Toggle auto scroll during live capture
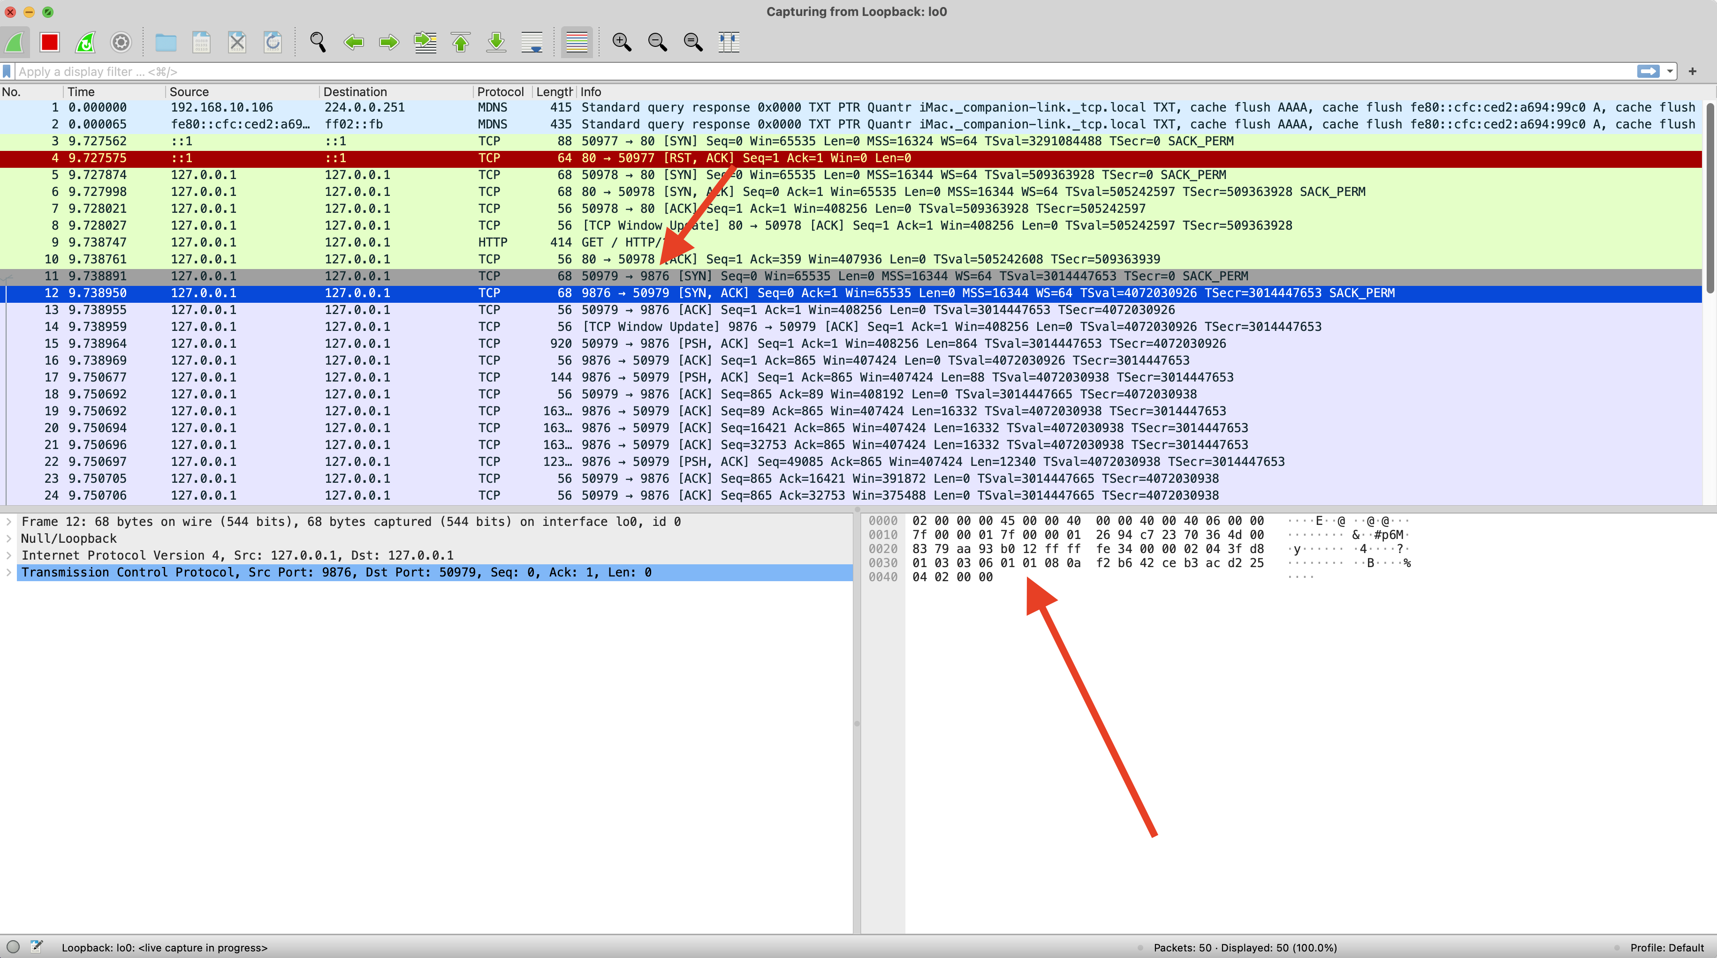Viewport: 1717px width, 958px height. [x=532, y=42]
